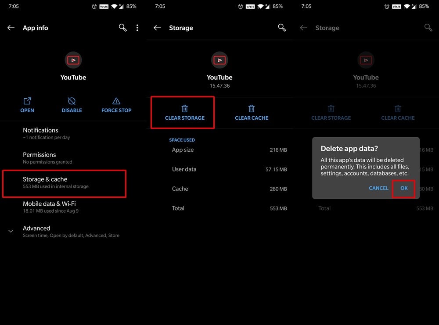The height and width of the screenshot is (325, 439).
Task: Tap CLEAR CACHE on middle Storage screen
Action: (x=252, y=113)
